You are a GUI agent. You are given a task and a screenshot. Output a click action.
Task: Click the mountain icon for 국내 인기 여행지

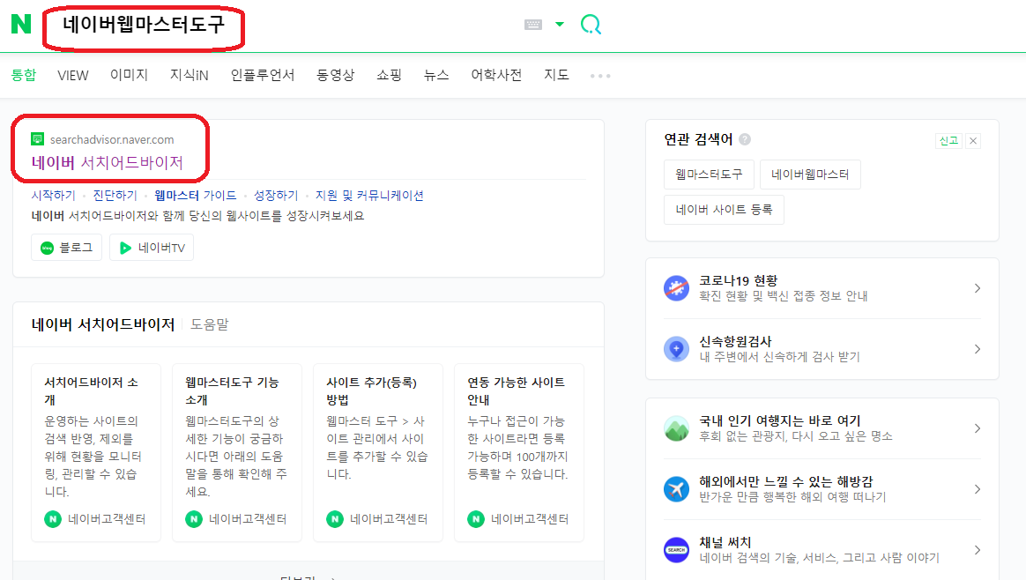pyautogui.click(x=677, y=428)
